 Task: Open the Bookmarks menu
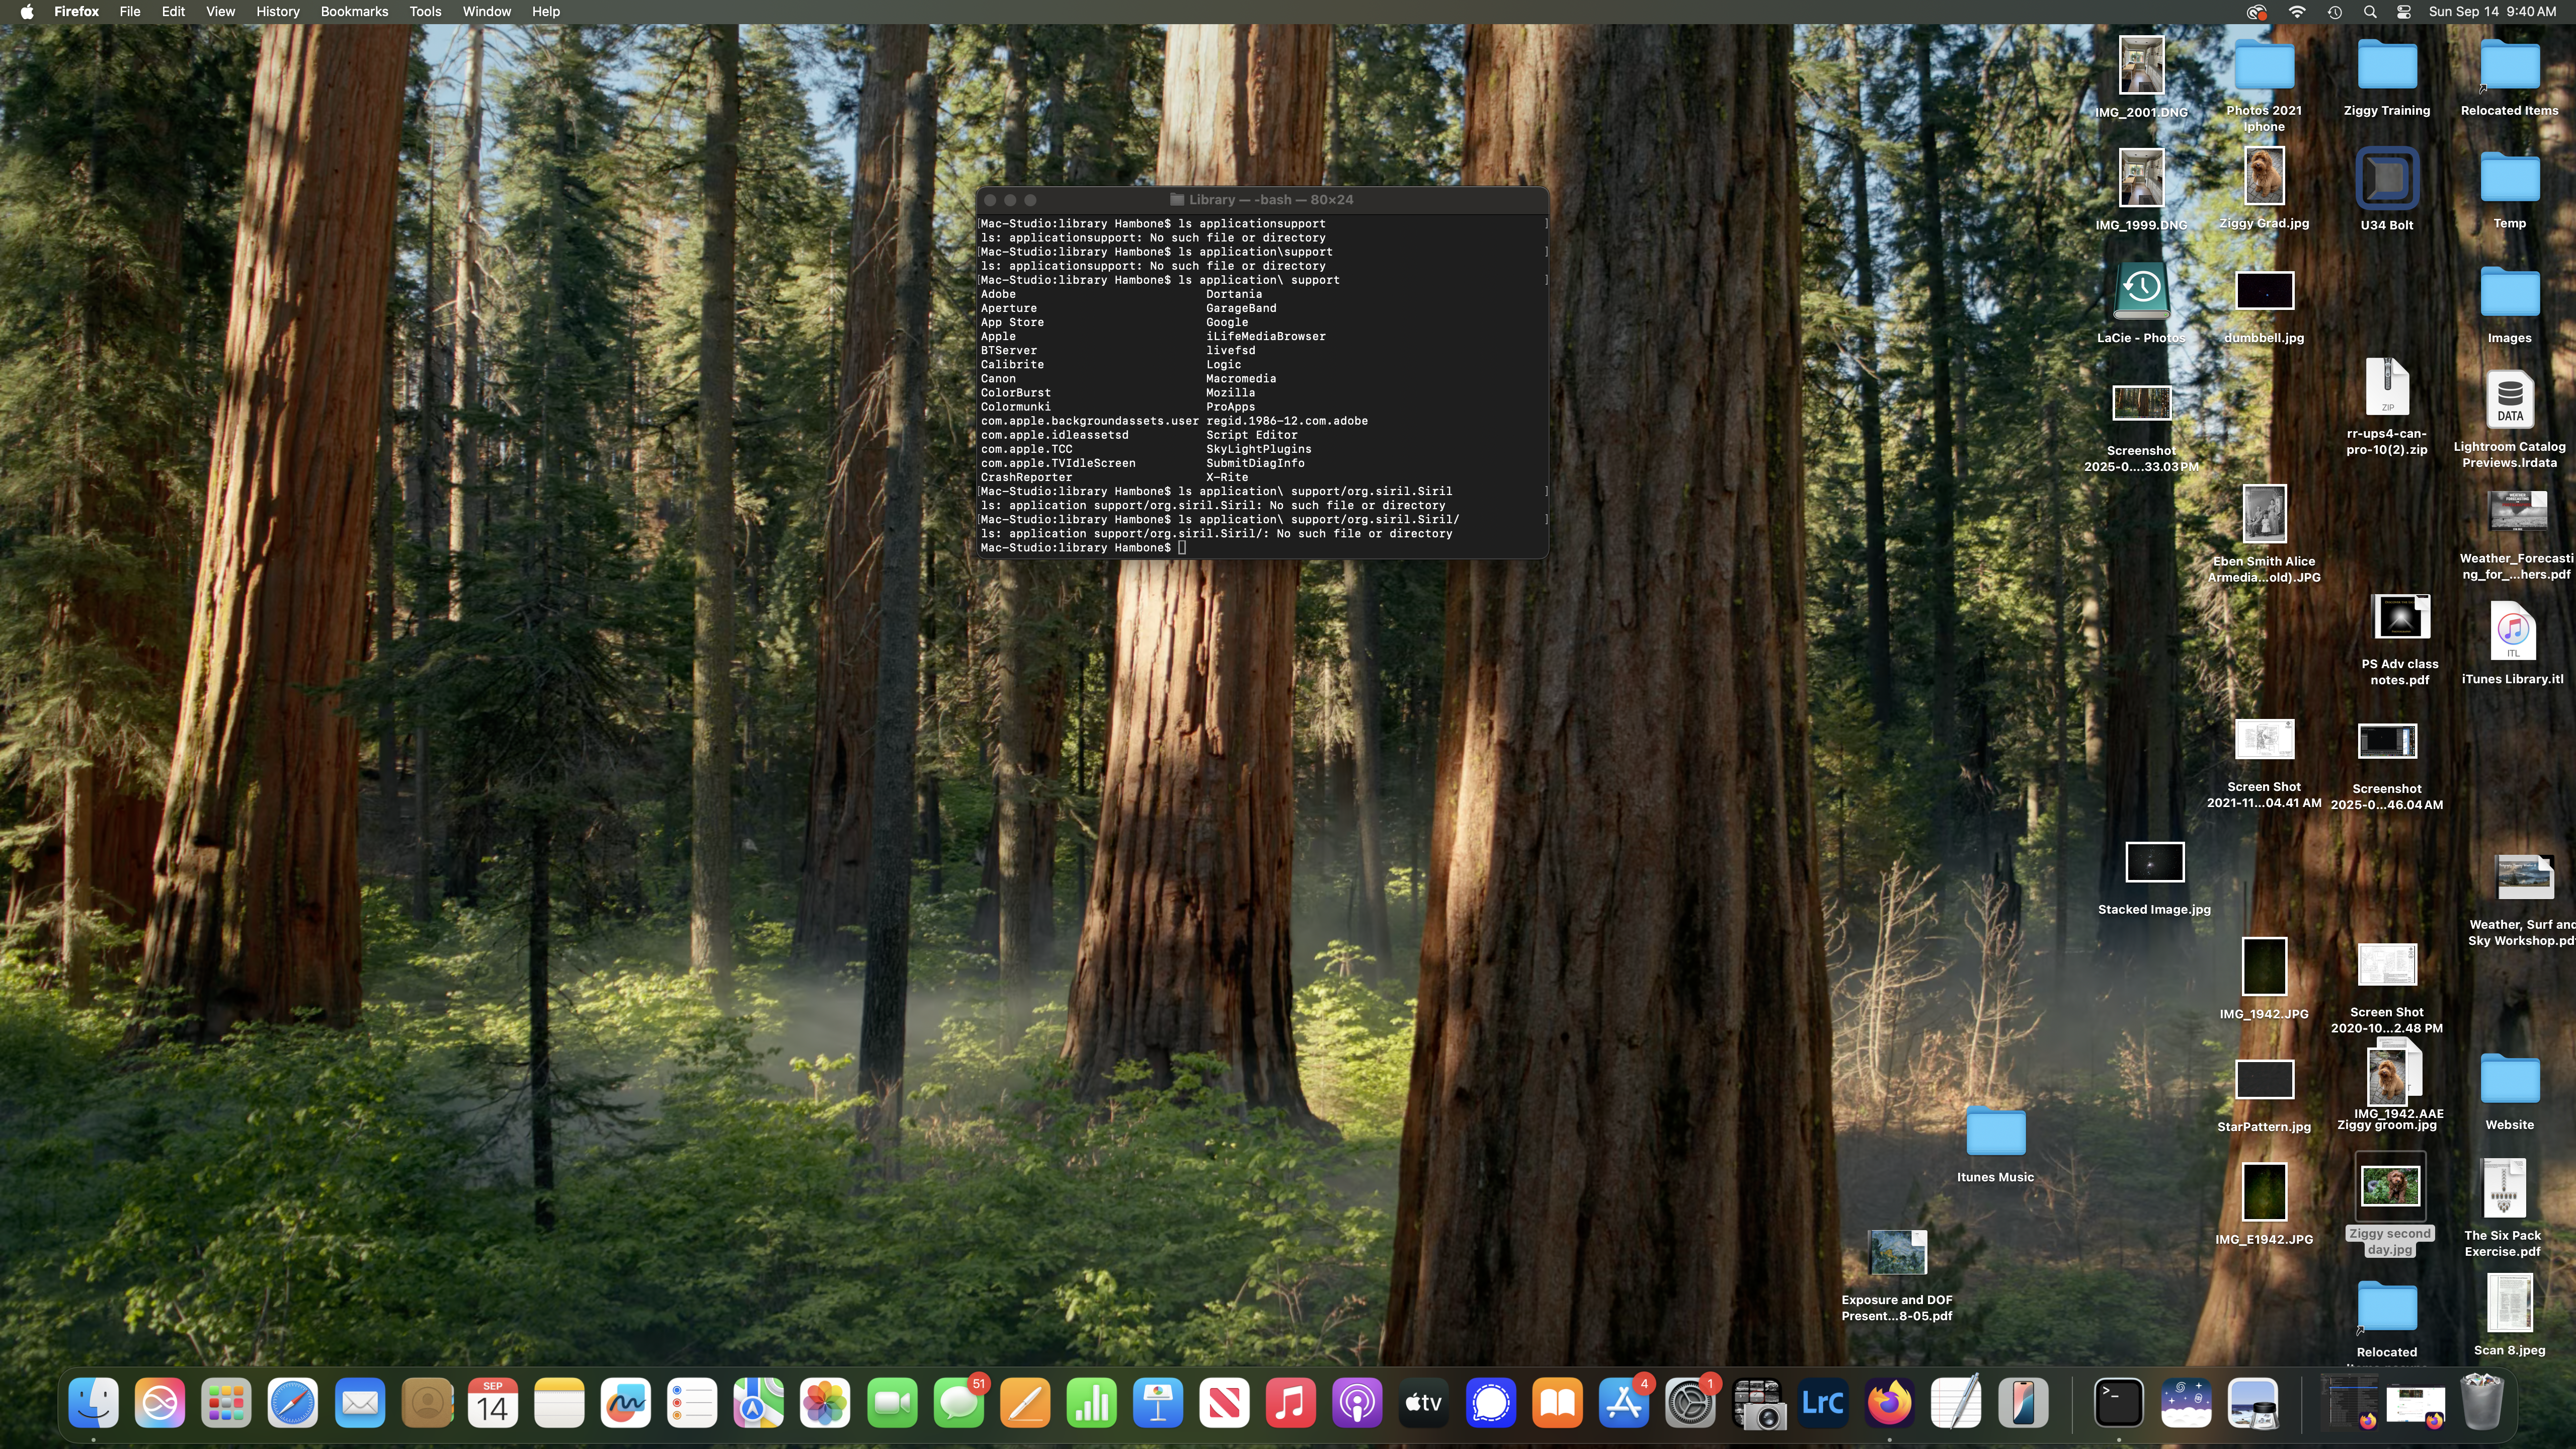[x=354, y=12]
